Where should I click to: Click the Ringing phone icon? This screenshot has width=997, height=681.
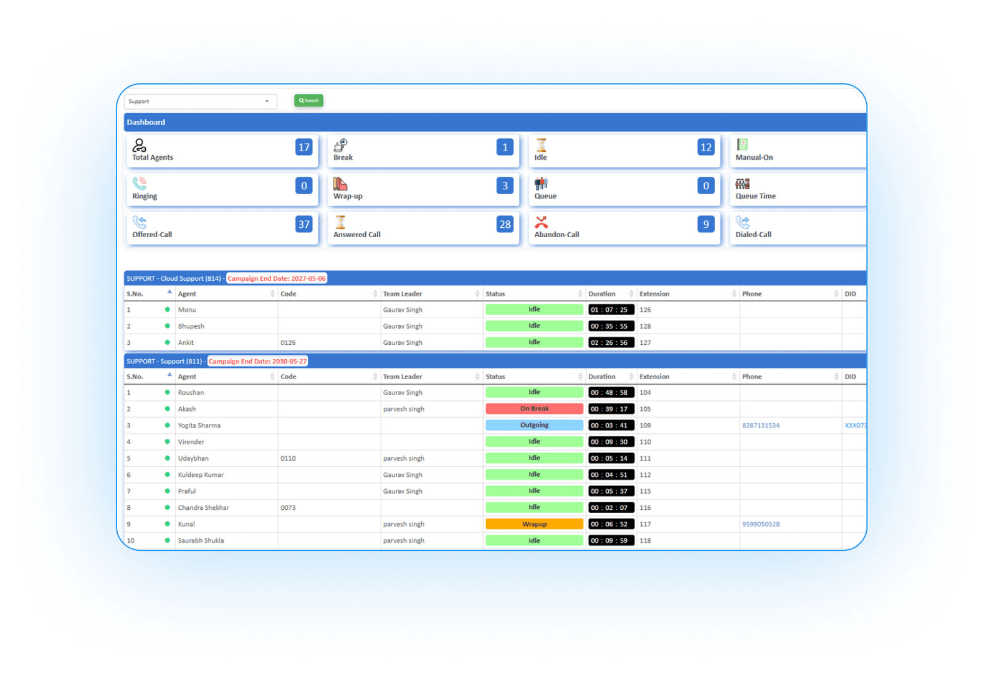tap(139, 184)
